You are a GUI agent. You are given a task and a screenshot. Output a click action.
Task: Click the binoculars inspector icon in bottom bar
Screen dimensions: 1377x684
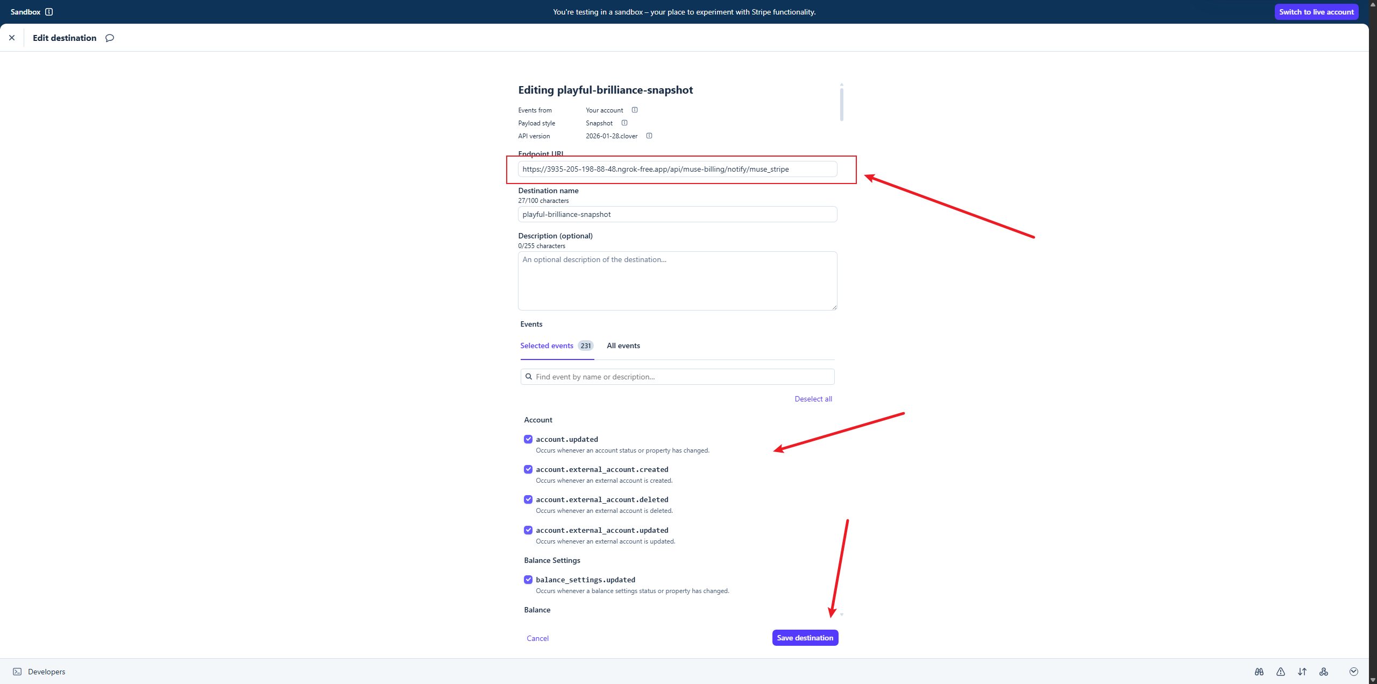1259,672
